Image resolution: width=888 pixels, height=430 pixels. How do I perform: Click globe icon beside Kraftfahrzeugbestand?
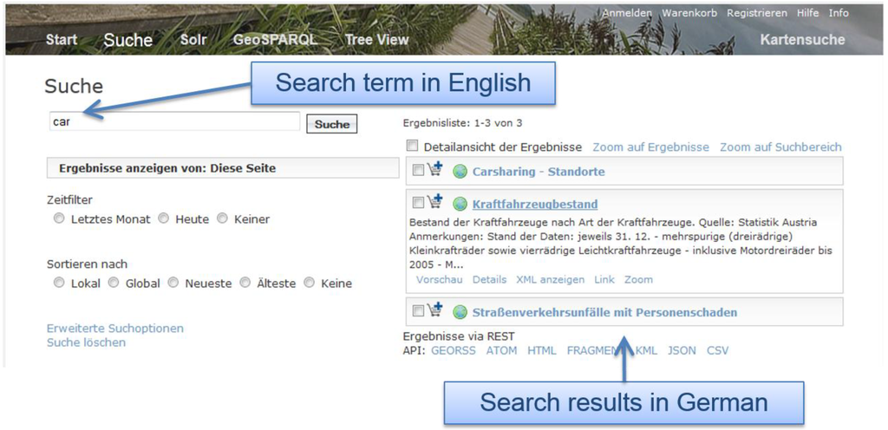(x=460, y=205)
